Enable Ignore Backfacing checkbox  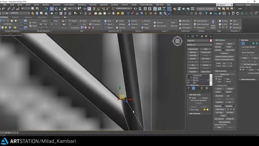click(x=241, y=52)
